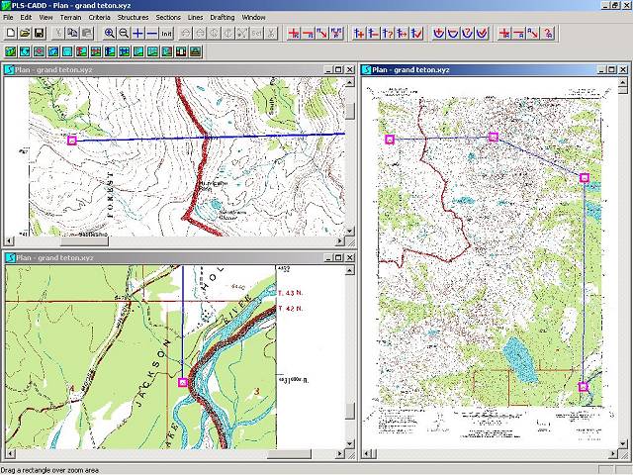The width and height of the screenshot is (633, 475).
Task: Open the Structures menu
Action: click(133, 18)
